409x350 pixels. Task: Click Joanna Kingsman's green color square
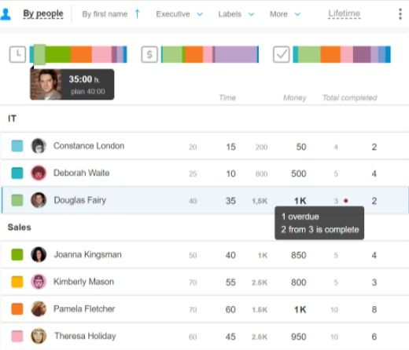coord(17,254)
